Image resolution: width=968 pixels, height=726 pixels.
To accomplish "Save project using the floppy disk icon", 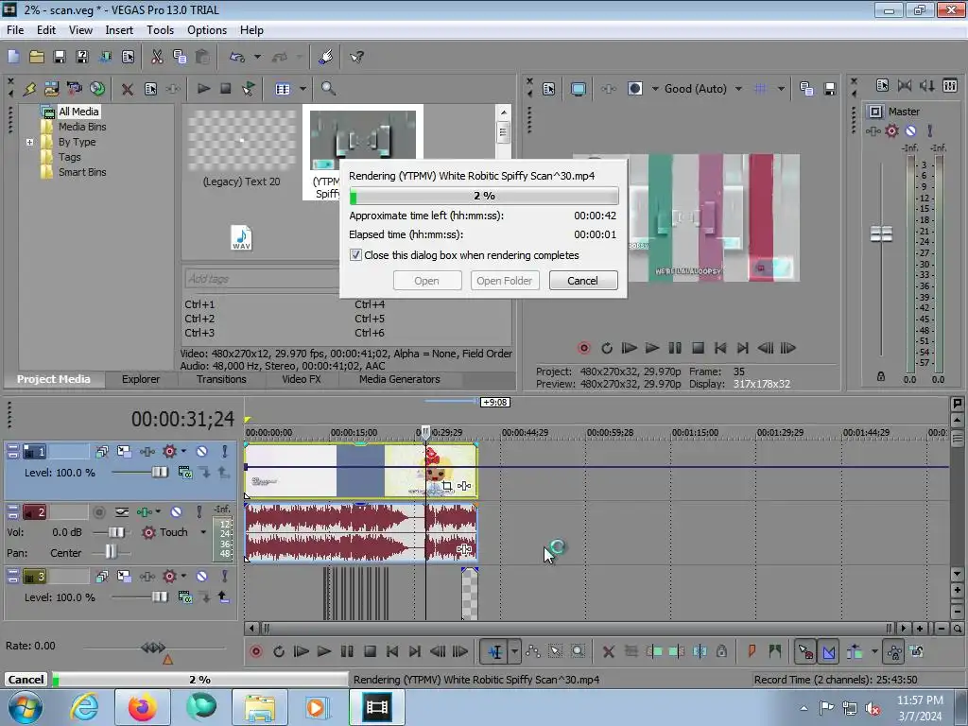I will [x=60, y=57].
